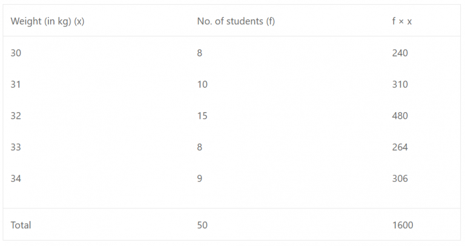The width and height of the screenshot is (465, 246).
Task: Select the product value 264
Action: tap(400, 147)
